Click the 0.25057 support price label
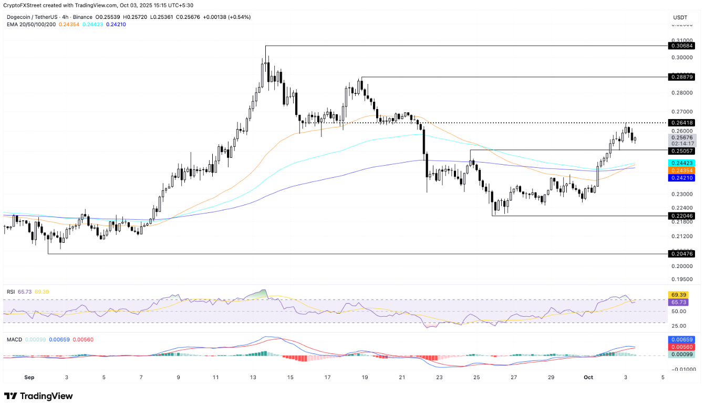705x408 pixels. [x=682, y=151]
